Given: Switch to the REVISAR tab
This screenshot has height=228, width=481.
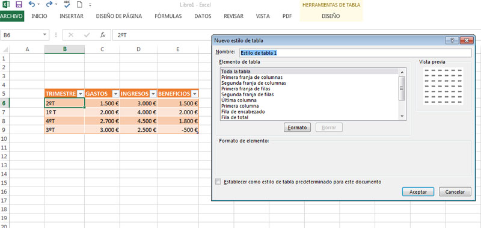Looking at the screenshot, I should (x=233, y=16).
